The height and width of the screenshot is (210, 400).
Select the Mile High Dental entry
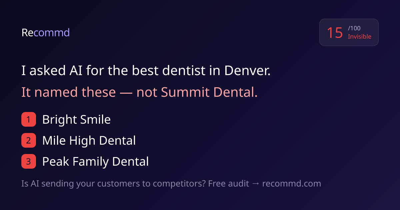[89, 141]
